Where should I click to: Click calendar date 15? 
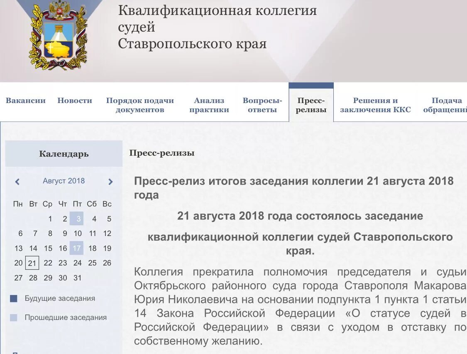tap(48, 248)
